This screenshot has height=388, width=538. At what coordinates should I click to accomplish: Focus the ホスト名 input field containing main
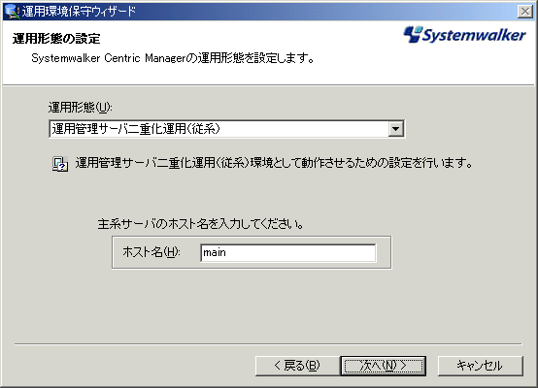288,253
